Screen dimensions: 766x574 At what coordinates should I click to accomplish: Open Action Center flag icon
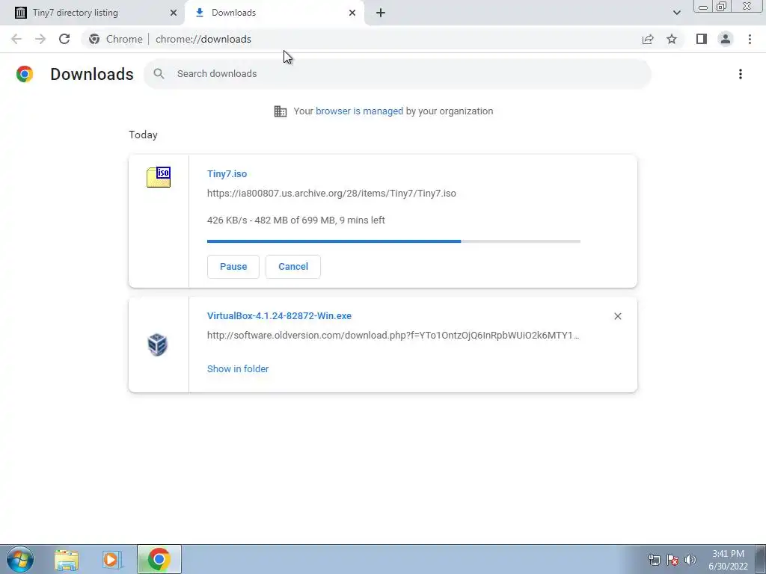point(672,560)
